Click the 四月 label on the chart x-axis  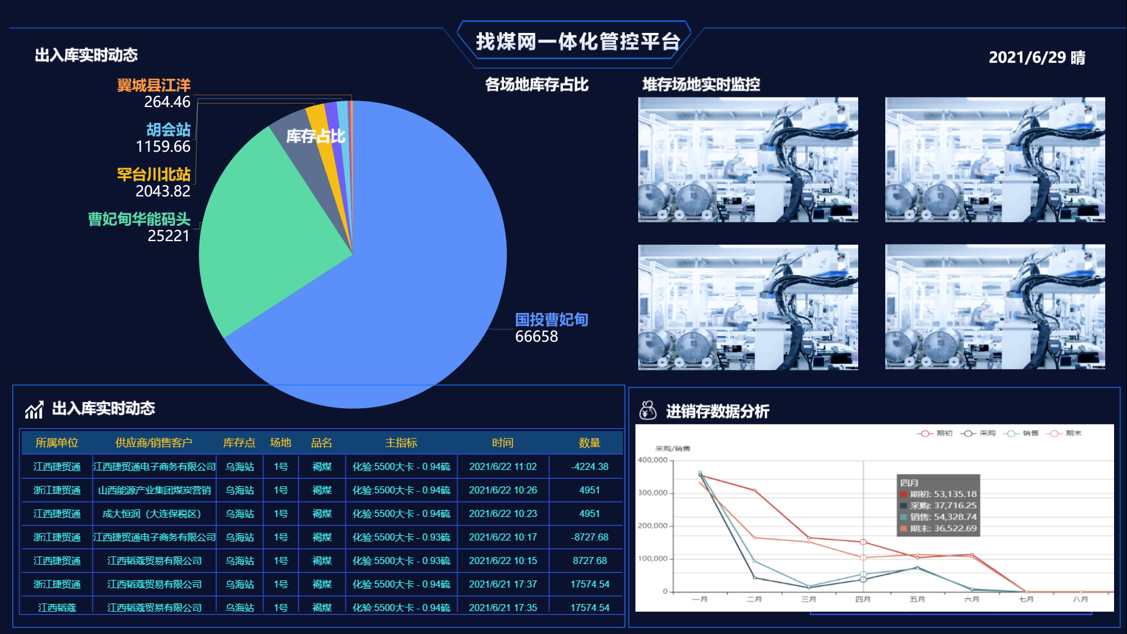[x=863, y=599]
